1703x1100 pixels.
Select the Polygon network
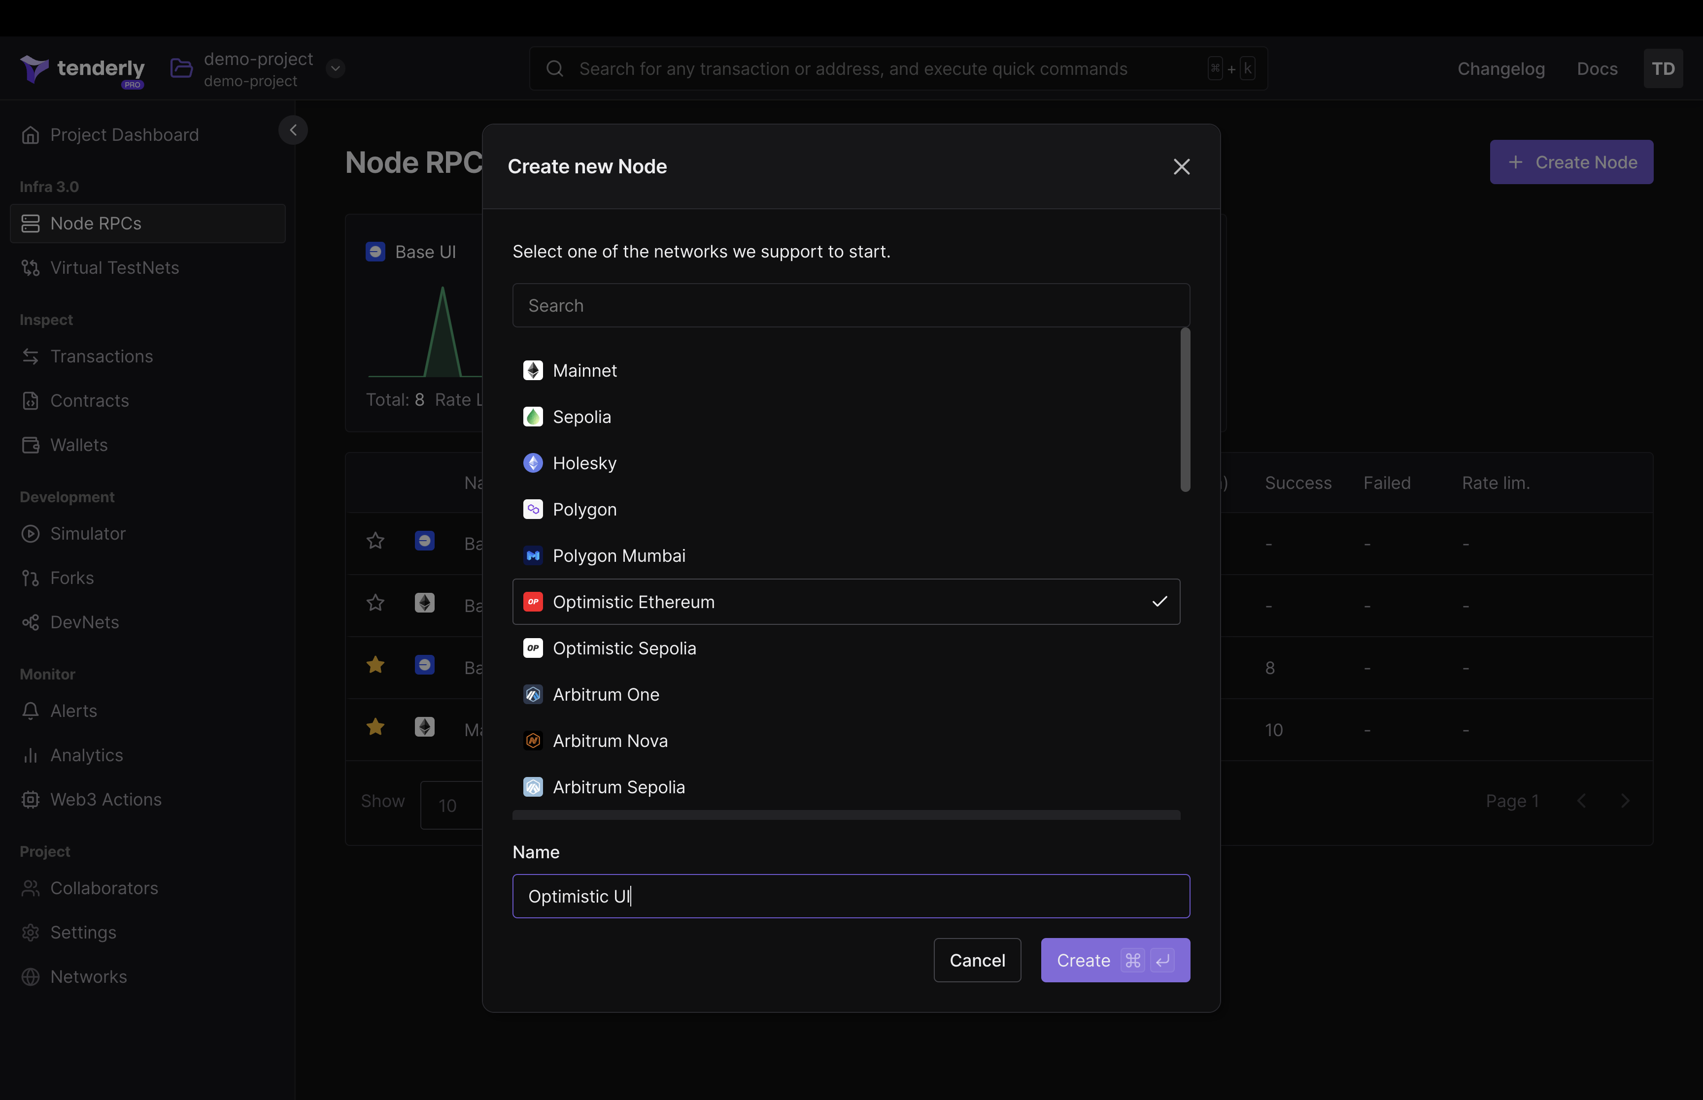point(846,509)
